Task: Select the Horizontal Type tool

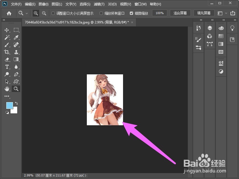Action: tap(7, 67)
